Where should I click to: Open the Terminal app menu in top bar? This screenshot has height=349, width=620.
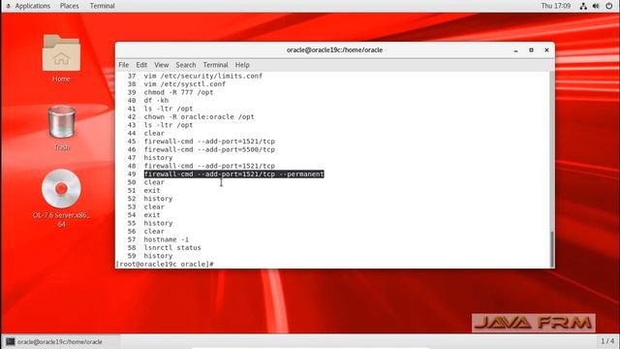(102, 6)
